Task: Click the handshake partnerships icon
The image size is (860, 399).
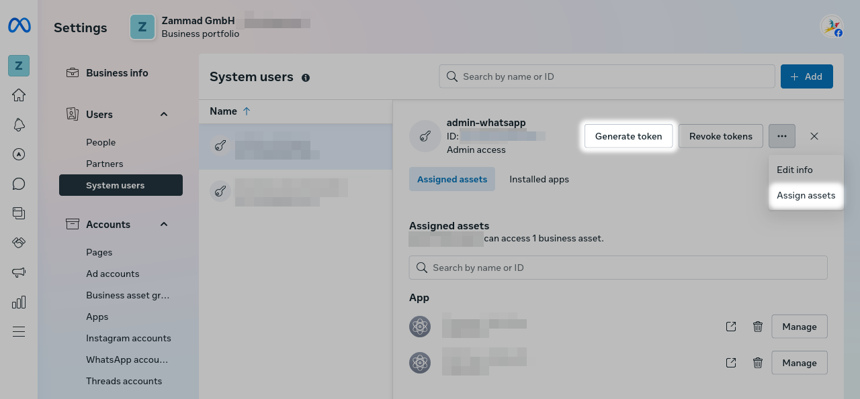Action: tap(19, 243)
